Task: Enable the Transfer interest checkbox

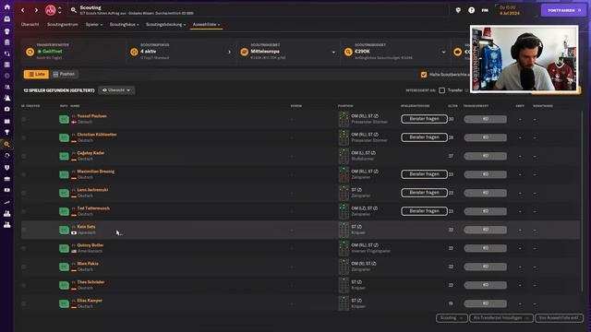Action: coord(441,90)
